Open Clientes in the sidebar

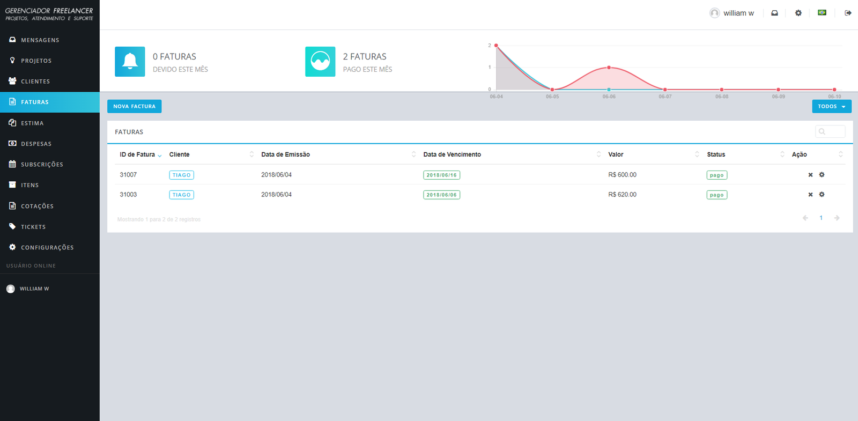click(35, 82)
